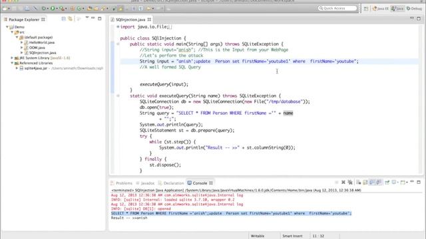Click the Print toolbar icon
This screenshot has height=239, width=426.
27,9
